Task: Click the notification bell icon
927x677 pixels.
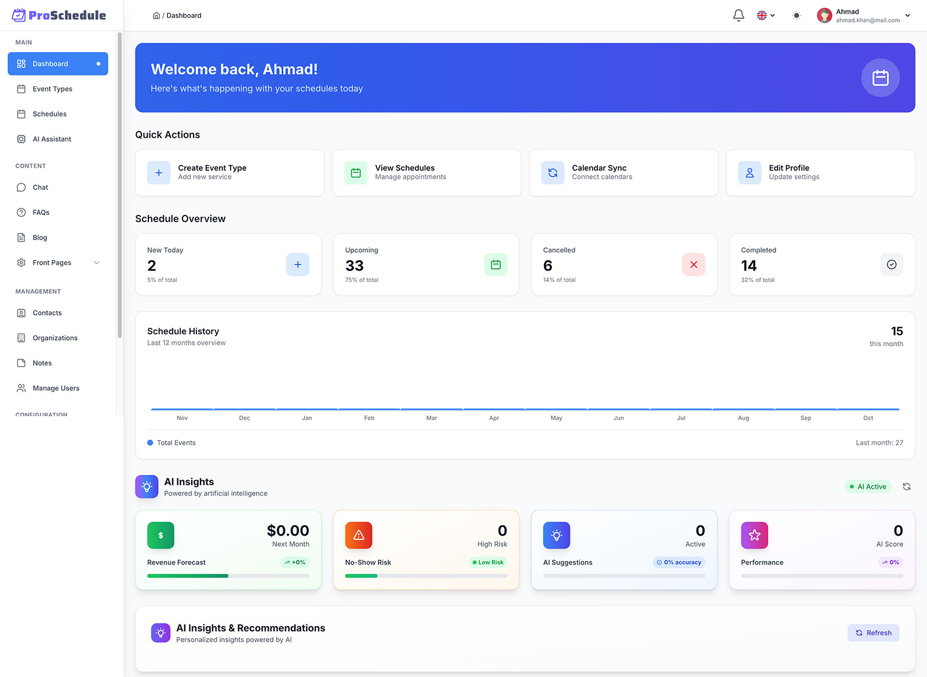Action: click(x=738, y=16)
